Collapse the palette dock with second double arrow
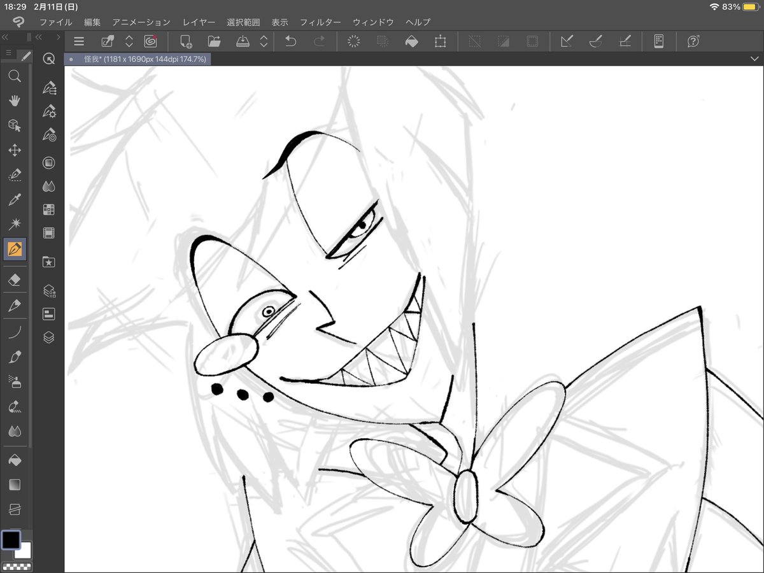Viewport: 764px width, 573px height. pyautogui.click(x=39, y=37)
